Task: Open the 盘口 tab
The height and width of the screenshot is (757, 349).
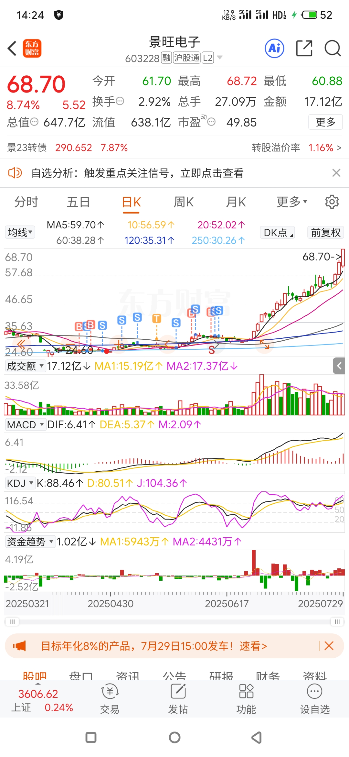Action: pos(81,675)
